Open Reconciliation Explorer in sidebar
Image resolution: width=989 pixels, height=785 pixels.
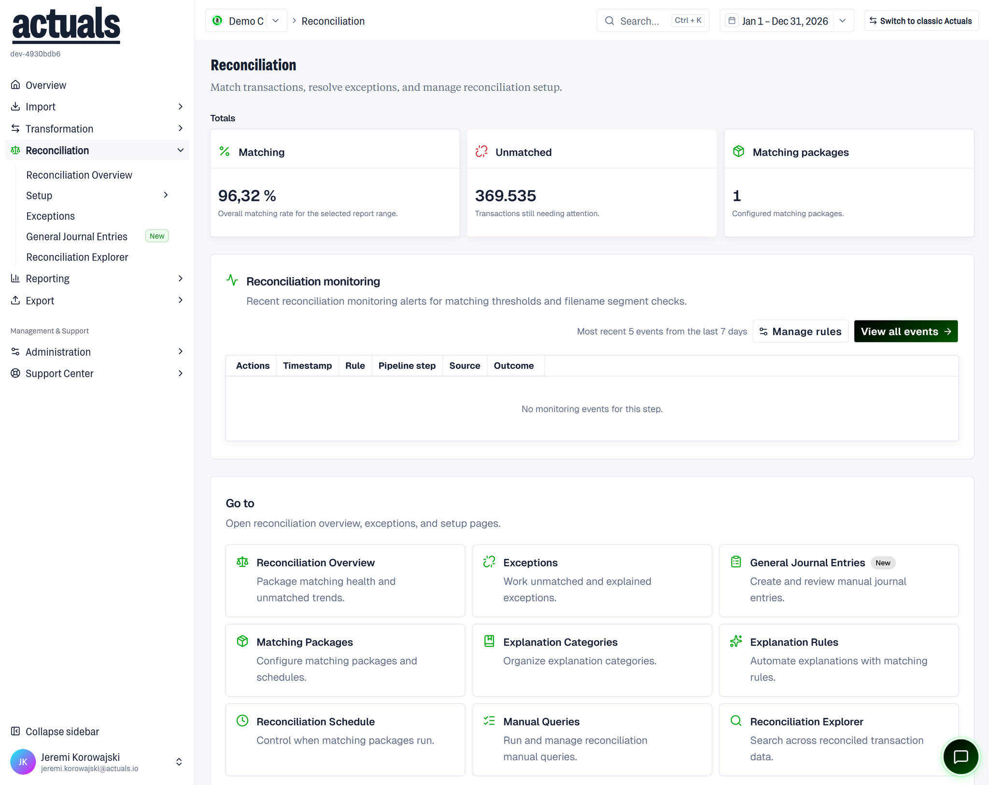coord(77,257)
